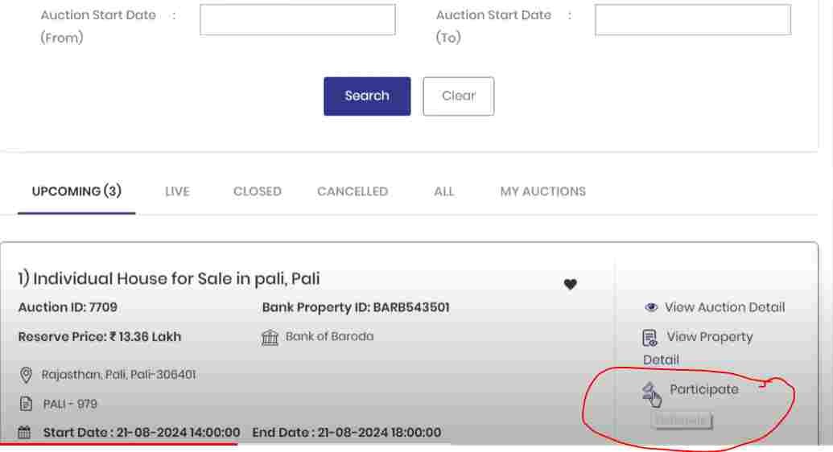This screenshot has width=833, height=452.
Task: Click the eye icon beside View Auction Detail
Action: (x=651, y=307)
